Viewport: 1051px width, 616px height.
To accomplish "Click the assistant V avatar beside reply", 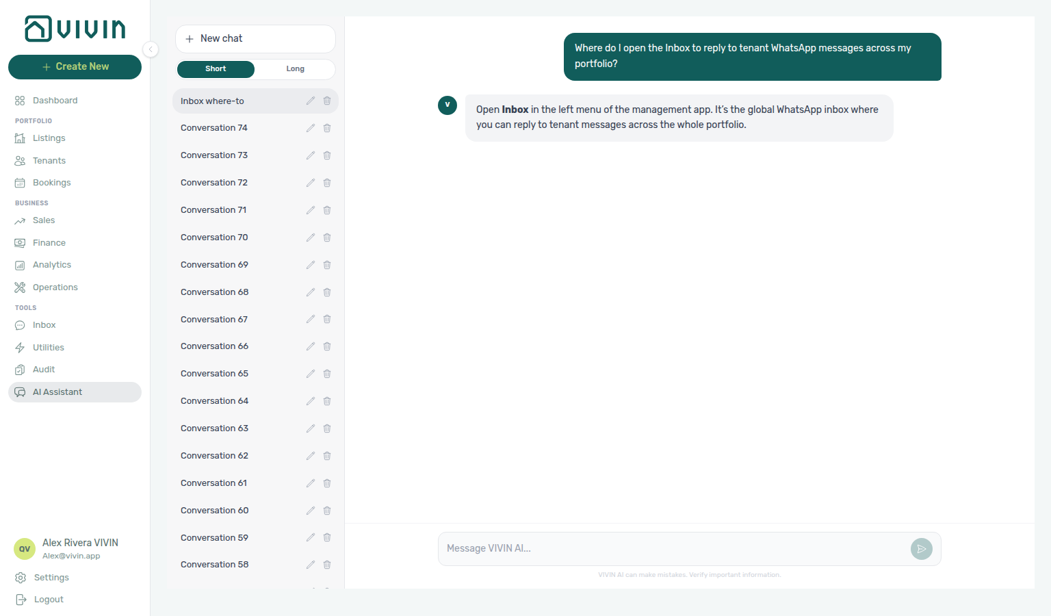I will 447,105.
